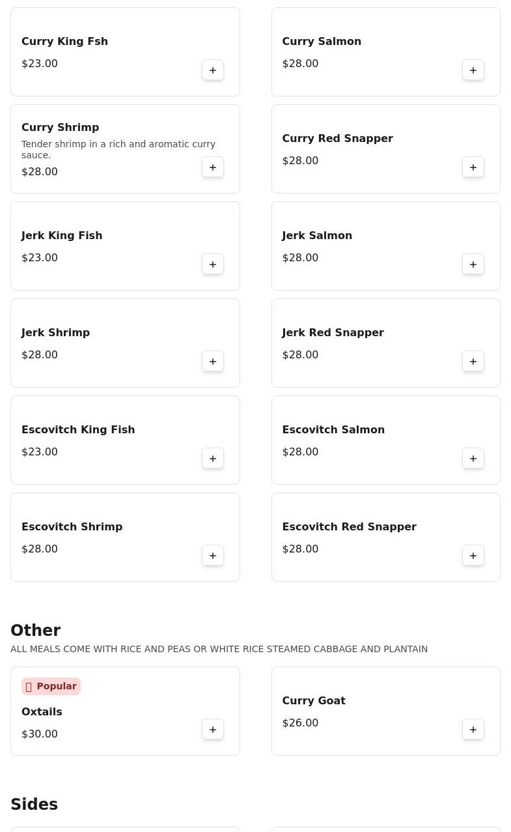Click the Jerk Shrimp item name
The image size is (511, 832).
pos(55,332)
